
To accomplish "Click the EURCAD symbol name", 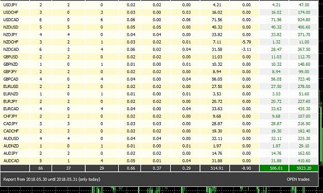I will (11, 109).
